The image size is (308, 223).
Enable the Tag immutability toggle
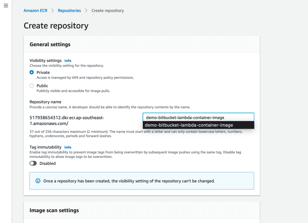click(x=33, y=163)
